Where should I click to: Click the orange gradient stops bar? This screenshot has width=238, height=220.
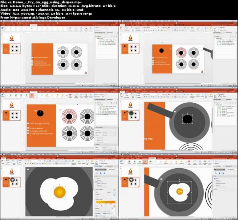tap(106, 202)
